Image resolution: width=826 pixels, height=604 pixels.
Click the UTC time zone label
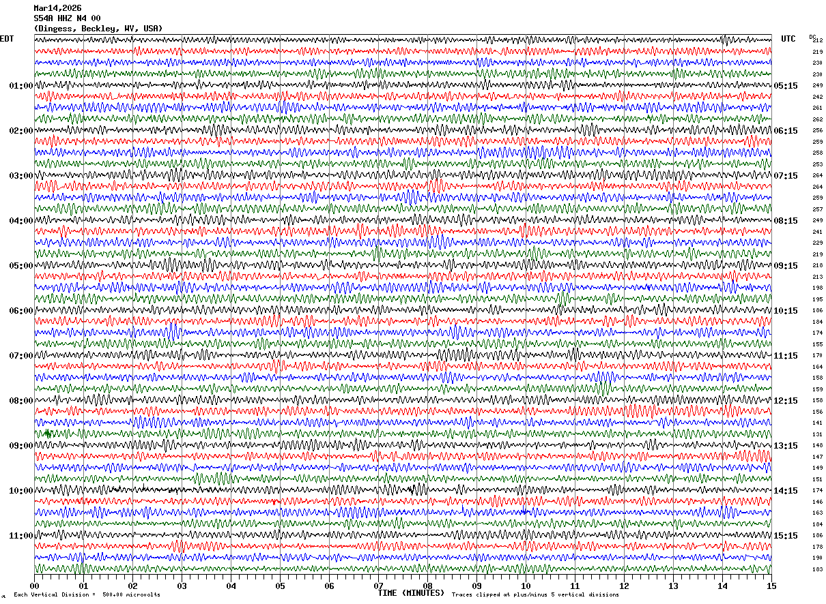788,39
